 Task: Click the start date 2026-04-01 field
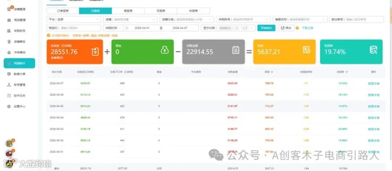[x=142, y=28]
